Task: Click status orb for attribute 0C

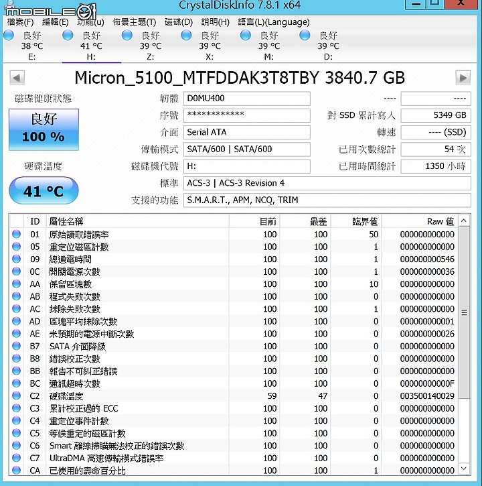Action: [17, 271]
